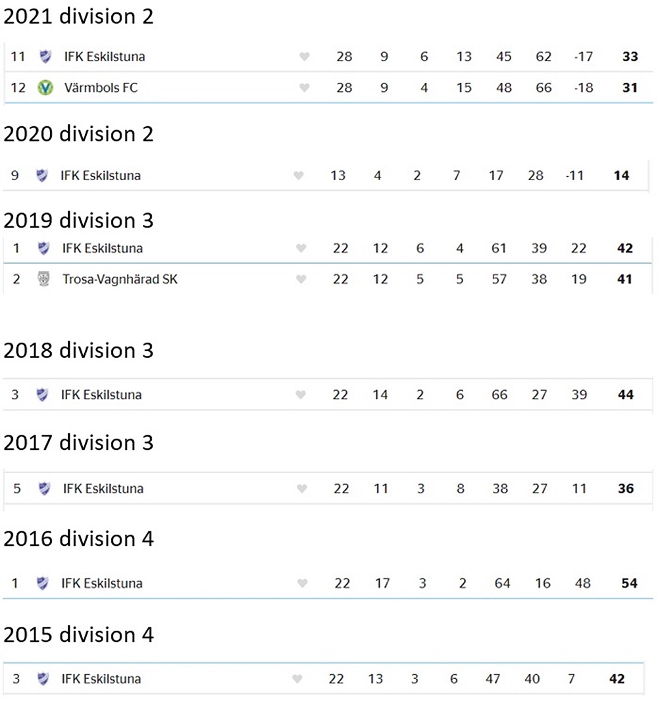Click the heart icon beside Värmbols FC

pos(305,87)
